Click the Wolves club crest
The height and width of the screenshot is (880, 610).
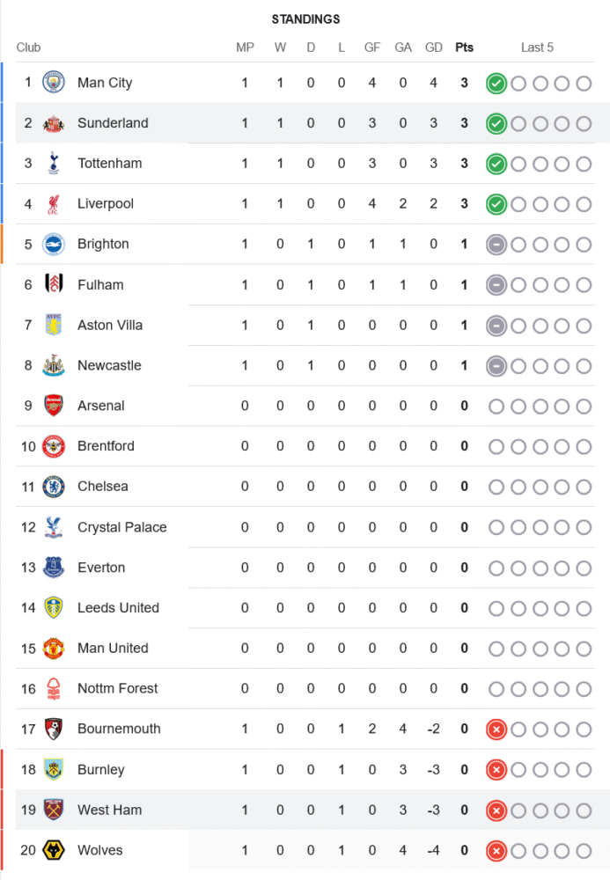pos(54,850)
